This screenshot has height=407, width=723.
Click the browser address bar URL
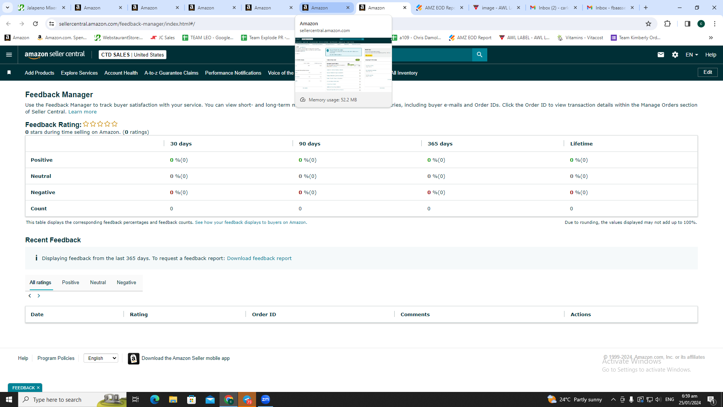(x=127, y=24)
